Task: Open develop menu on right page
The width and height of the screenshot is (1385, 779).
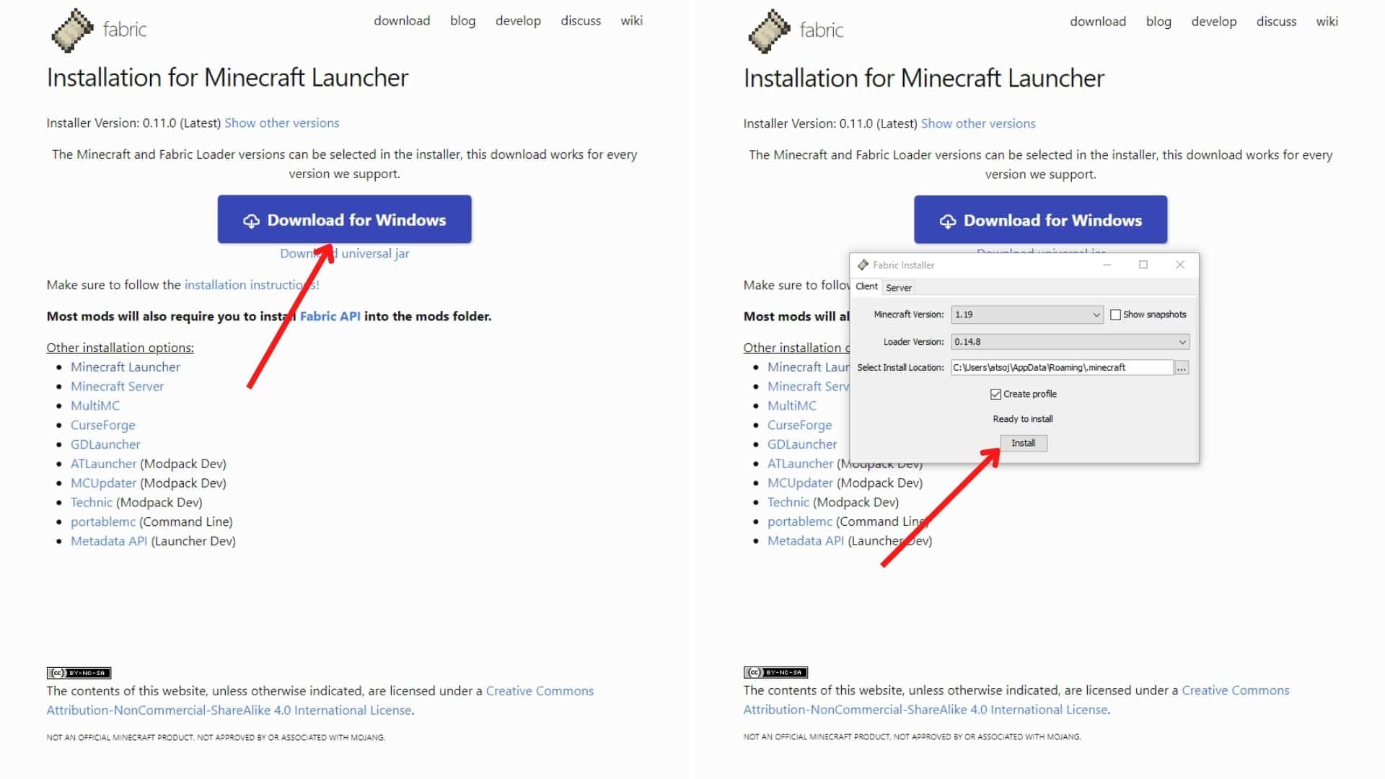Action: (1214, 22)
